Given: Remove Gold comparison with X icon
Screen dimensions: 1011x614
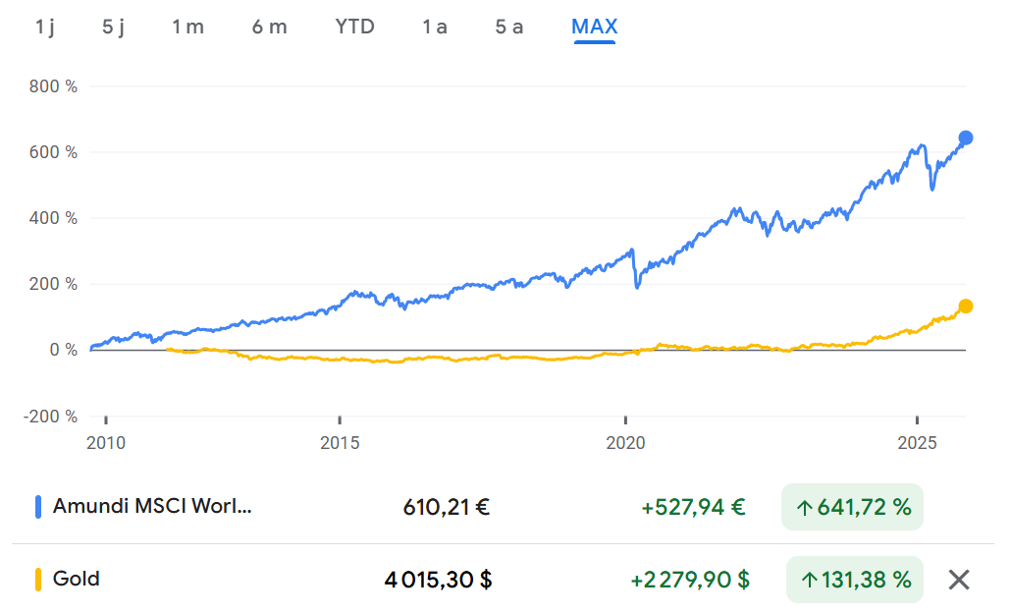Looking at the screenshot, I should coord(959,580).
